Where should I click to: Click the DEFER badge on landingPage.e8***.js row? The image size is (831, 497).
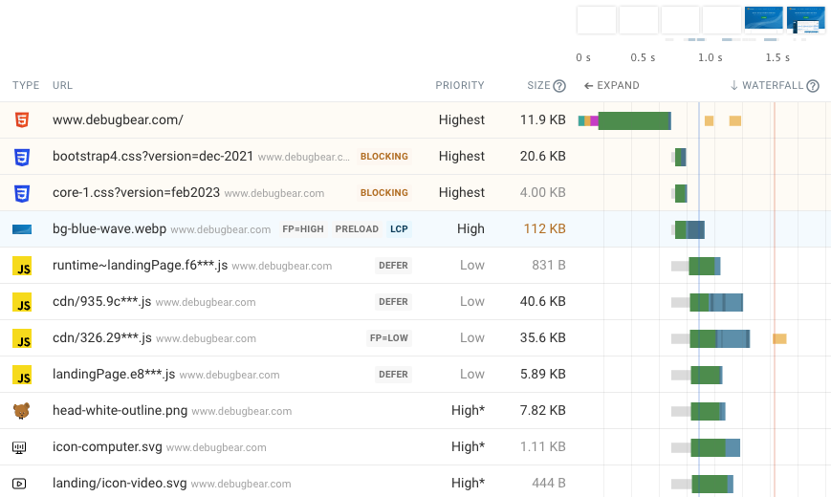tap(393, 375)
